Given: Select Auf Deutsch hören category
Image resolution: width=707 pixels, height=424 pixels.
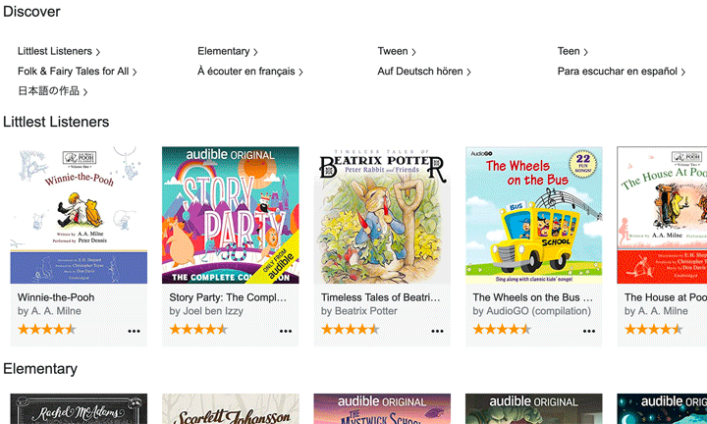Looking at the screenshot, I should point(424,72).
